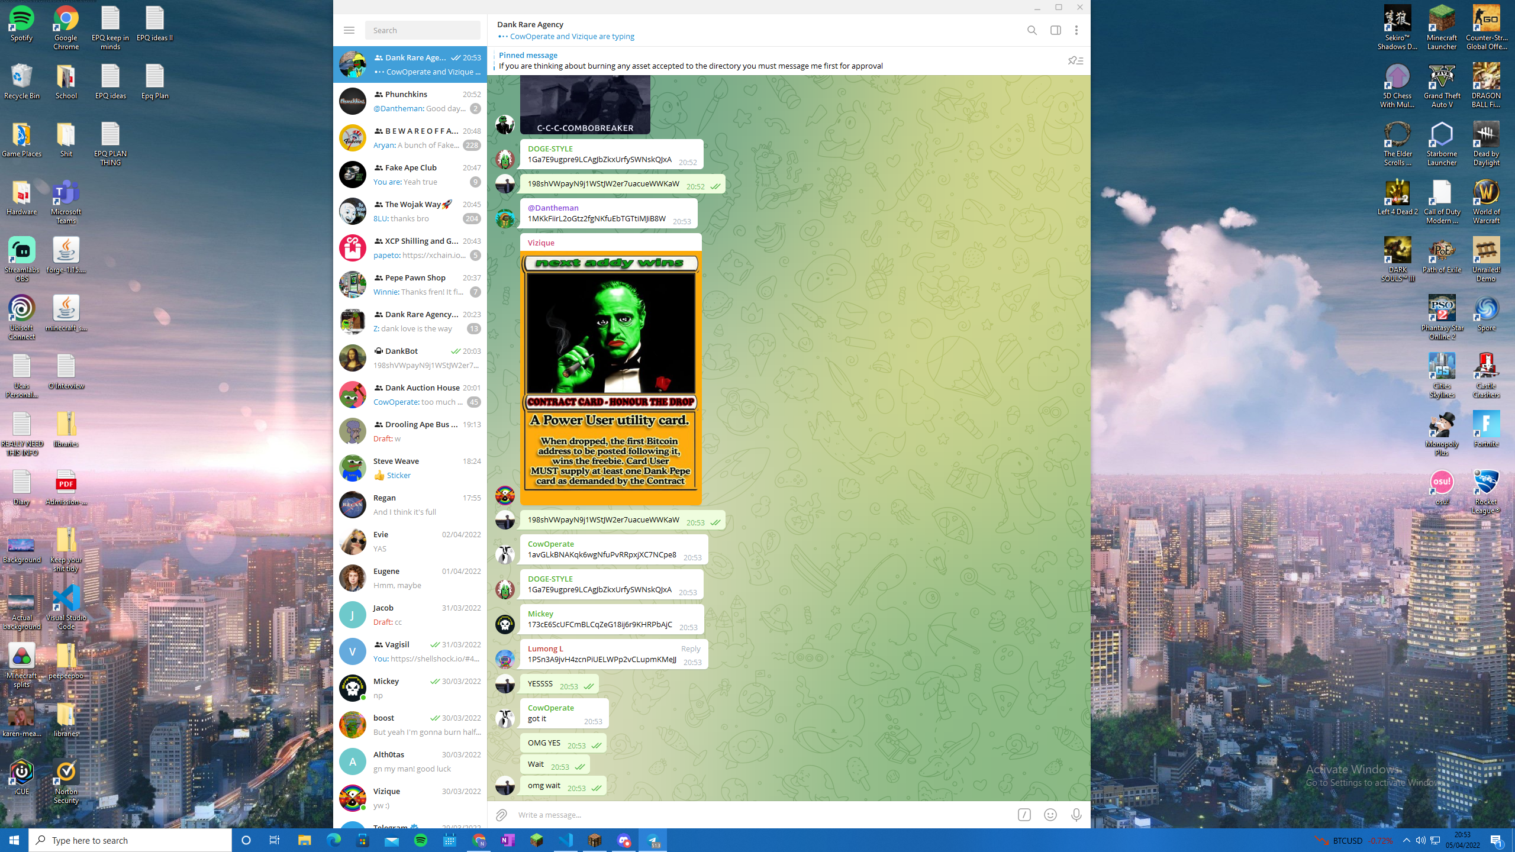The height and width of the screenshot is (852, 1515).
Task: Open chat options three-dot menu
Action: click(x=1076, y=30)
